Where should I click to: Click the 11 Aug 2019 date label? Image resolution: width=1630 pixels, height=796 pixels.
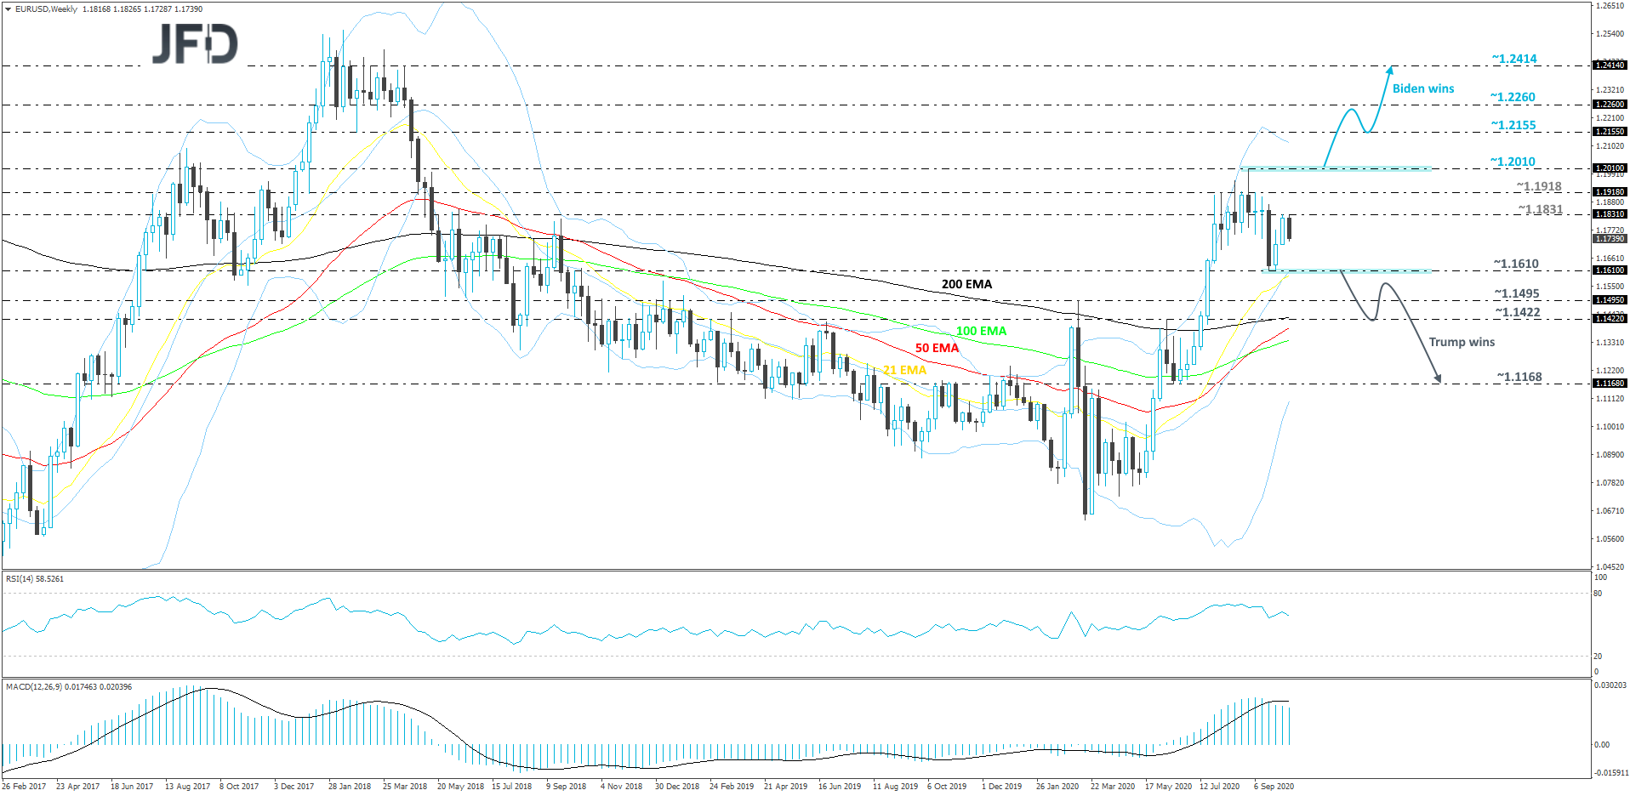pos(895,787)
